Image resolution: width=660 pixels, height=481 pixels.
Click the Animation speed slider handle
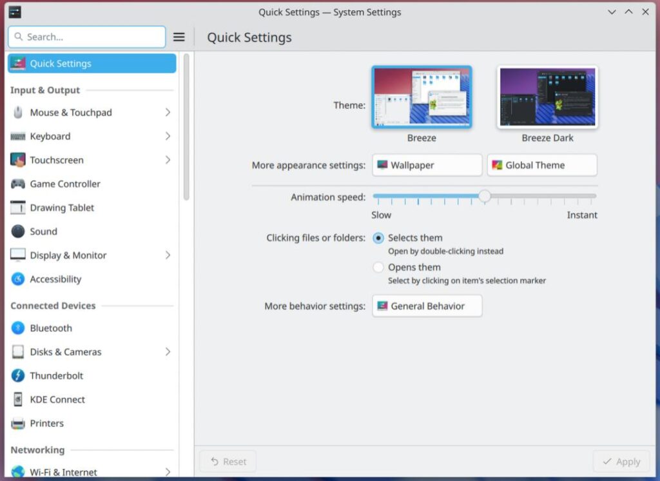click(485, 196)
